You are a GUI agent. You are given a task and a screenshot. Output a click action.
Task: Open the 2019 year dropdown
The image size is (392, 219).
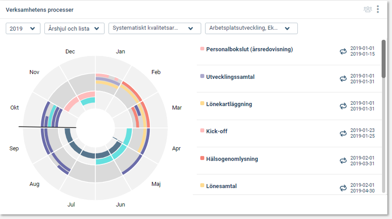click(x=23, y=29)
